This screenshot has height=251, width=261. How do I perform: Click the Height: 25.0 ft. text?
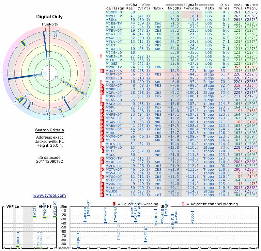pyautogui.click(x=50, y=145)
